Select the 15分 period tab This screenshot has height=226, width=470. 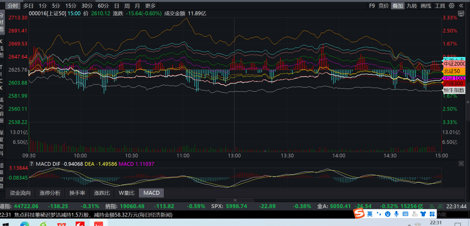pyautogui.click(x=71, y=6)
